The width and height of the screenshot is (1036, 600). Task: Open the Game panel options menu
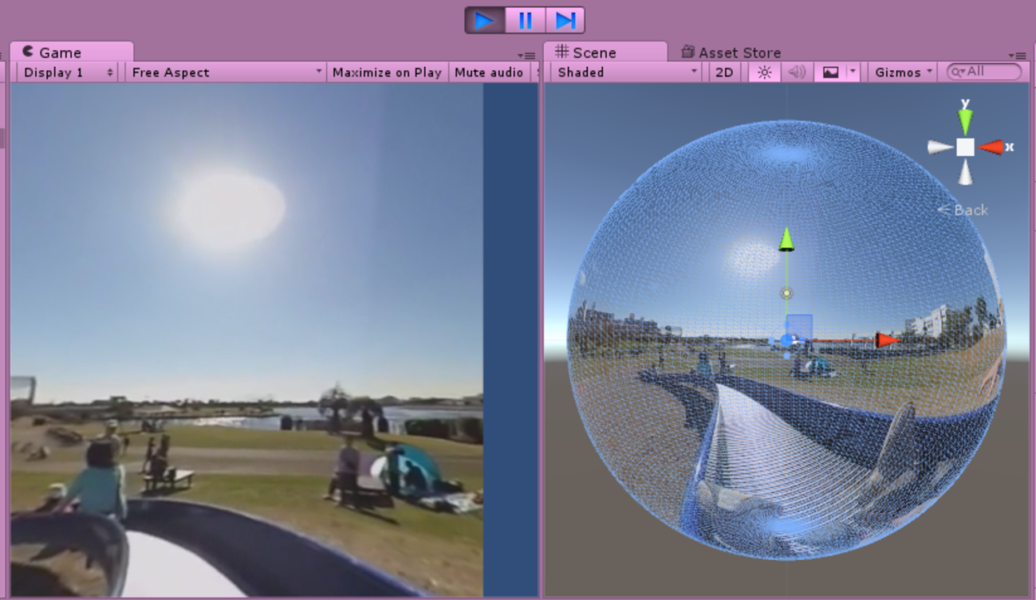[526, 55]
